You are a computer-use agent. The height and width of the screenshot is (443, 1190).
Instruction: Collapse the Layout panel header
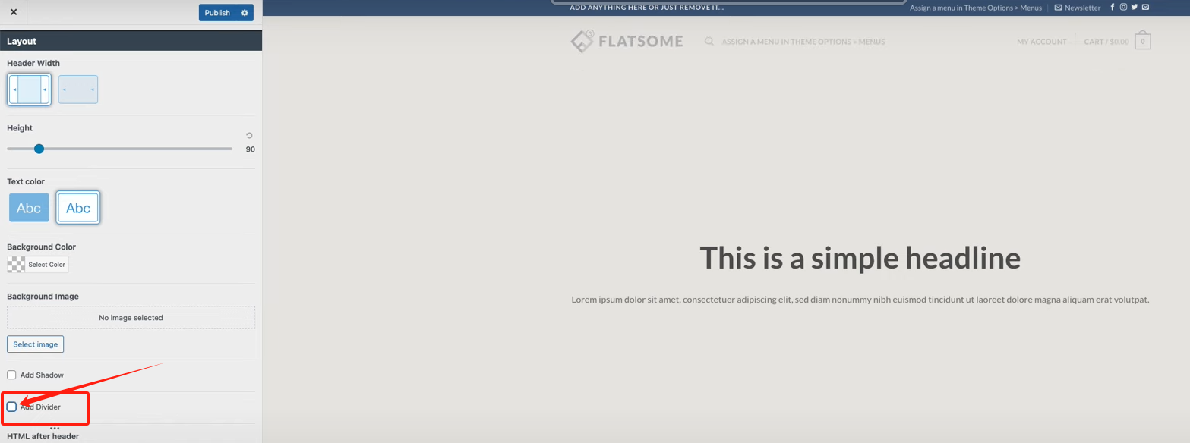pyautogui.click(x=21, y=41)
